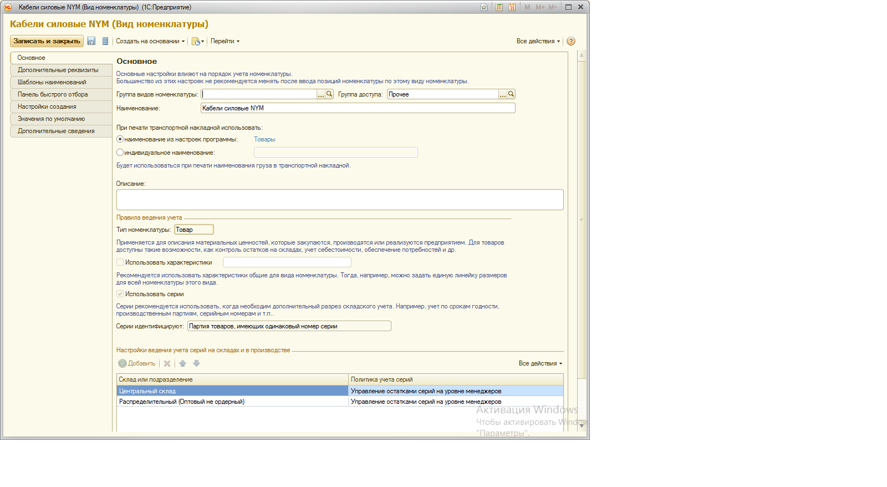This screenshot has width=887, height=487.
Task: Click the 1C application logo icon
Action: 8,7
